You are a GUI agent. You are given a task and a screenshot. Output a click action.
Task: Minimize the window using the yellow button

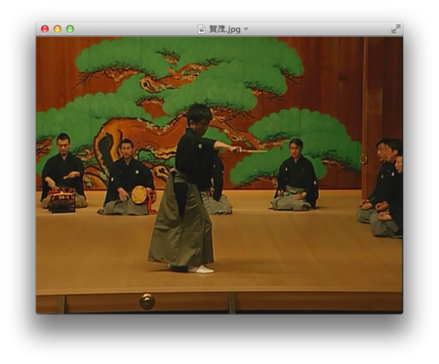(x=58, y=29)
